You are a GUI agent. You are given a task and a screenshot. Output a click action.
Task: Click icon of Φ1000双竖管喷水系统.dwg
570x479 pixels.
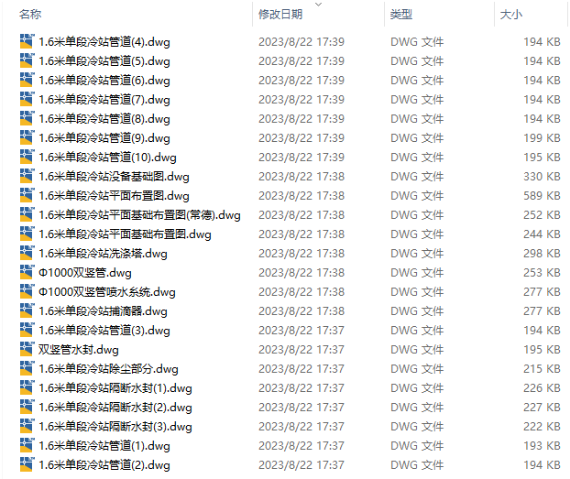pyautogui.click(x=27, y=291)
